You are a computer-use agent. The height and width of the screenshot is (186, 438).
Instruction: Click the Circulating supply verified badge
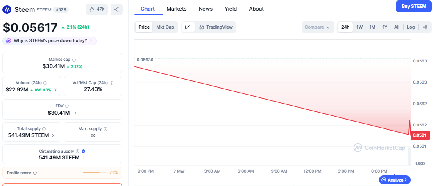(x=83, y=151)
